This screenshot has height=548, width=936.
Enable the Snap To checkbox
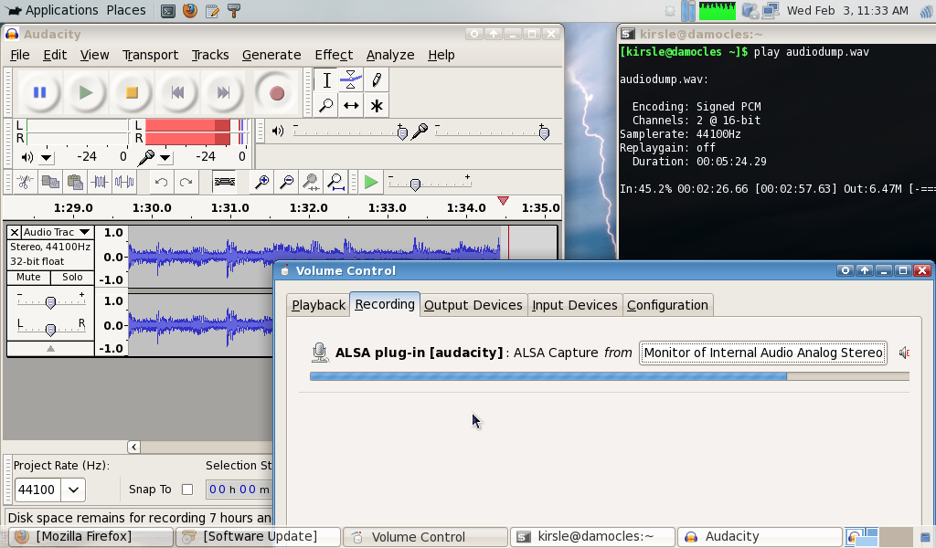pyautogui.click(x=187, y=490)
